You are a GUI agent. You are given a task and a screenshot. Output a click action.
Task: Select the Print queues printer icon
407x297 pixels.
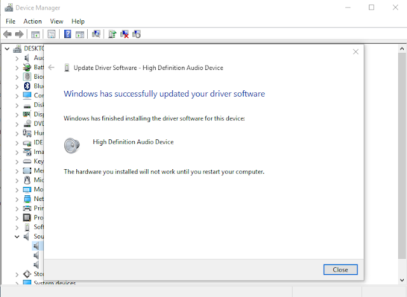click(27, 208)
